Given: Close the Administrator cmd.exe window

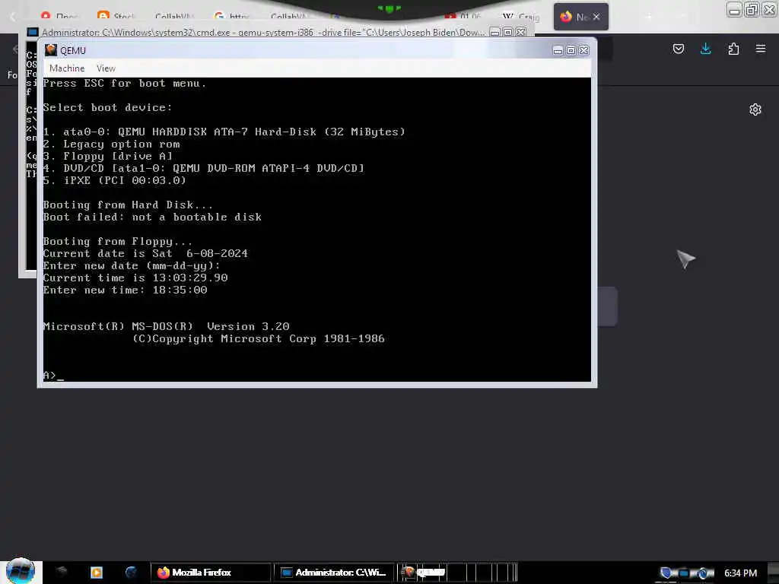Looking at the screenshot, I should tap(520, 32).
